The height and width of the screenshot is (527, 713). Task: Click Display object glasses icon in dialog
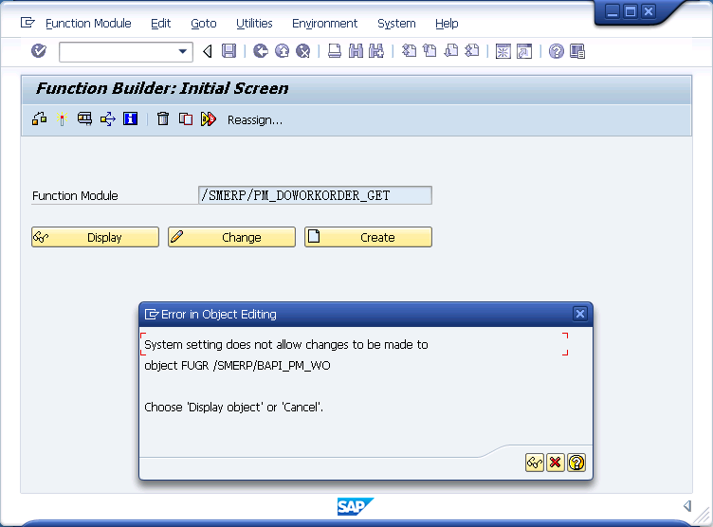tap(535, 463)
